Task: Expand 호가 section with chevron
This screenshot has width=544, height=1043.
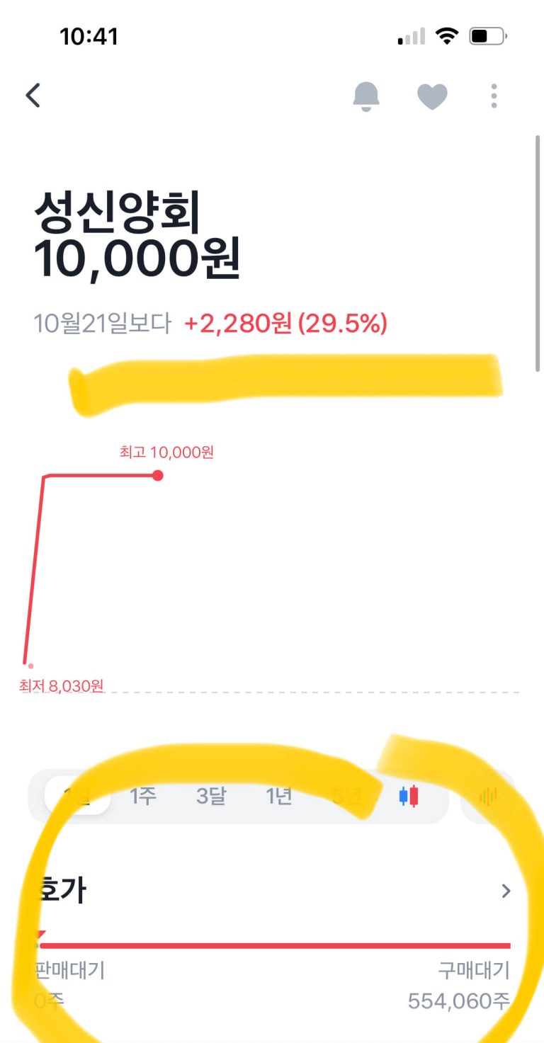Action: (x=506, y=891)
